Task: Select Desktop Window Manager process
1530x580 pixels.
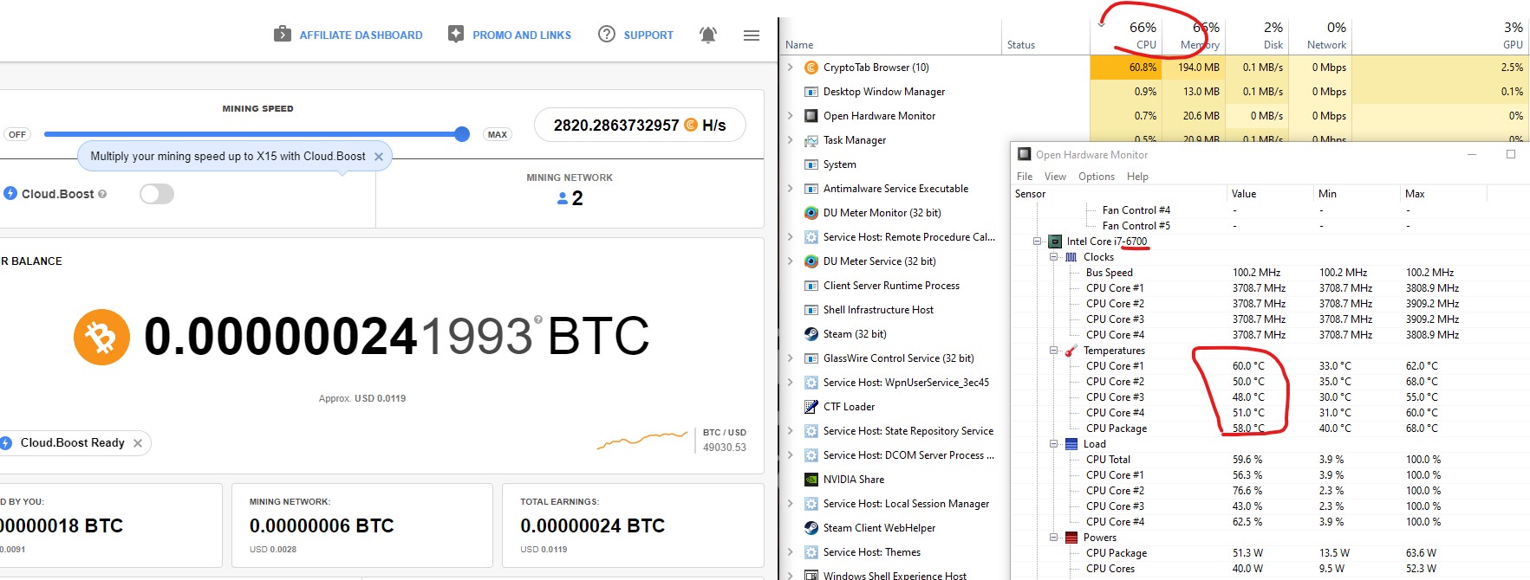Action: click(x=884, y=92)
